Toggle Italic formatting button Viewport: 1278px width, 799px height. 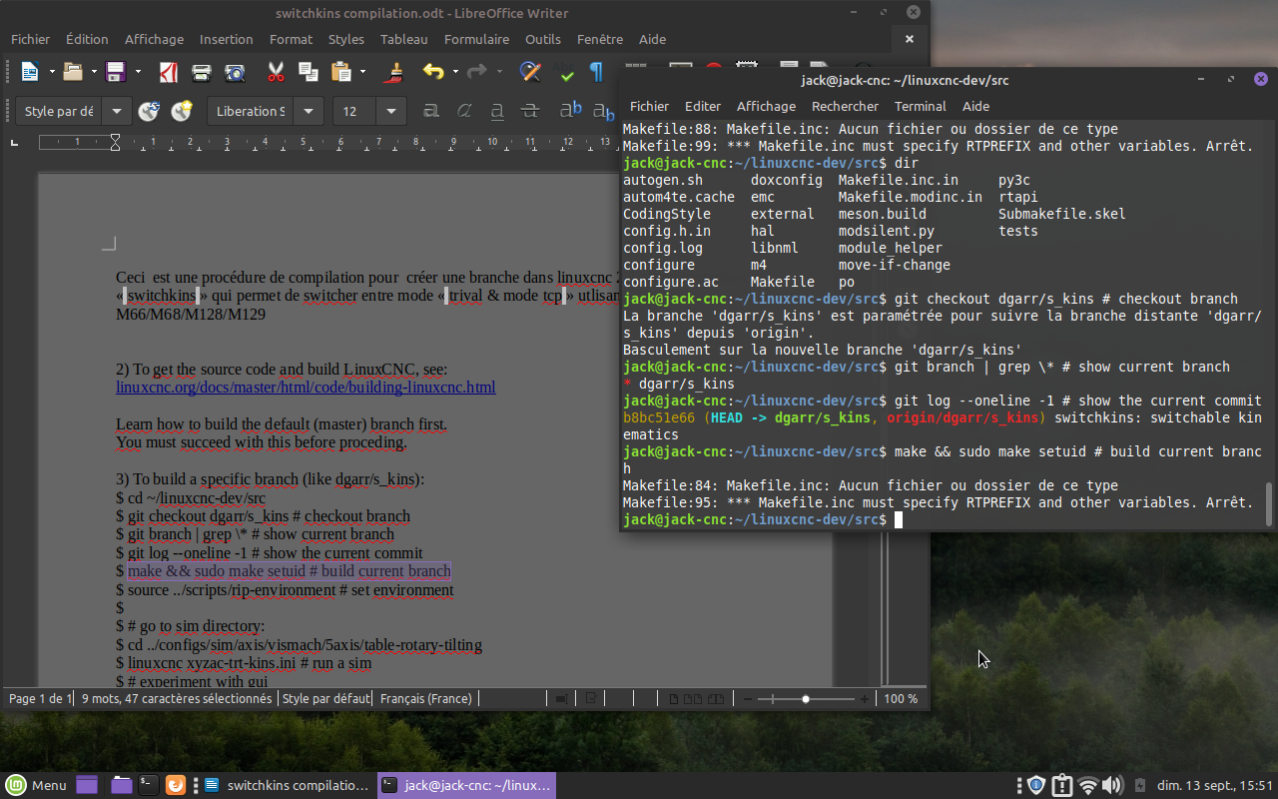464,111
